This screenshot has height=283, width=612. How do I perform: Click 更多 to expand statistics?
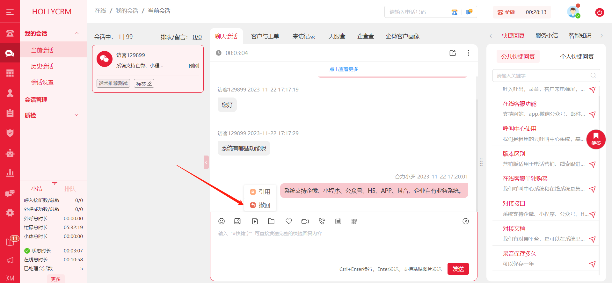point(56,279)
